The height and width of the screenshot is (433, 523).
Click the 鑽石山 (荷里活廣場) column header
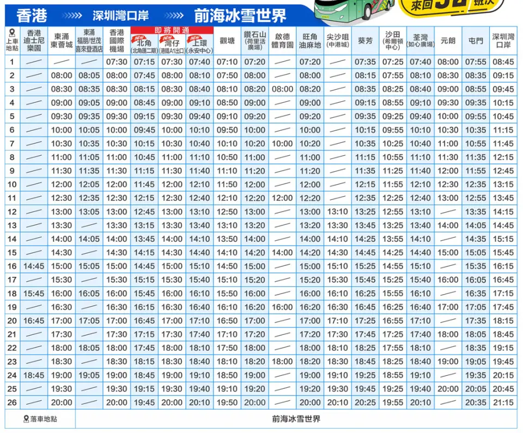point(255,41)
